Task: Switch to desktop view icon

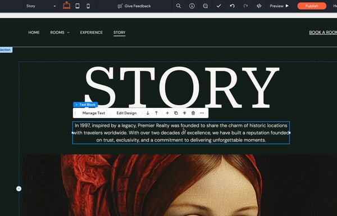Action: tap(67, 6)
